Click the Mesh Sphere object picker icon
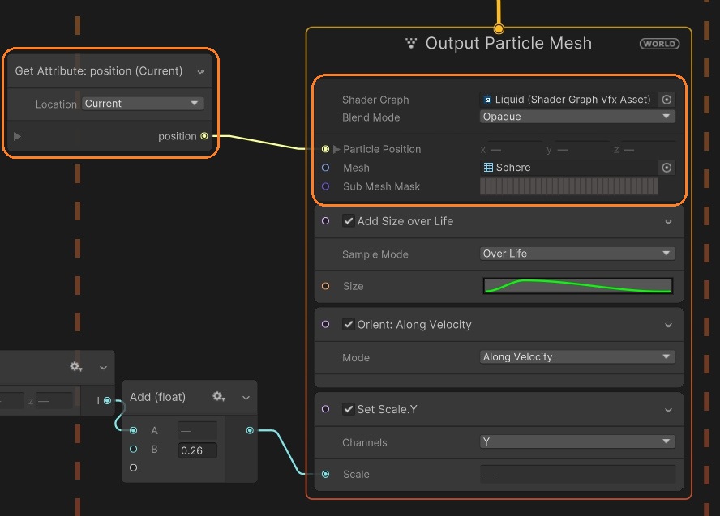The image size is (720, 516). click(666, 168)
